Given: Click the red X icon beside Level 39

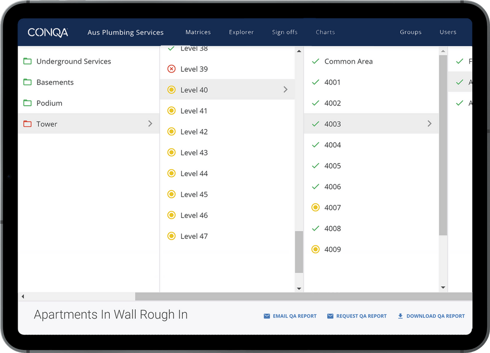Looking at the screenshot, I should pyautogui.click(x=171, y=69).
